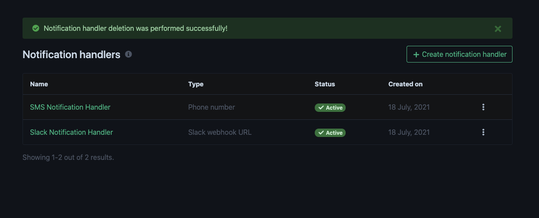Click the Status column header

point(324,84)
